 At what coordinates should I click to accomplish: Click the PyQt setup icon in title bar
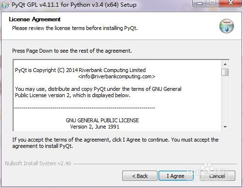[x=5, y=5]
